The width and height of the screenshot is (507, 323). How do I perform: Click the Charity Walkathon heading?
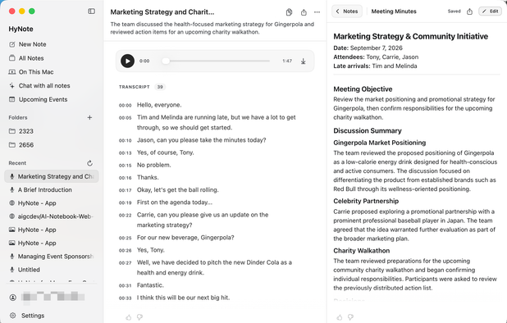point(362,251)
